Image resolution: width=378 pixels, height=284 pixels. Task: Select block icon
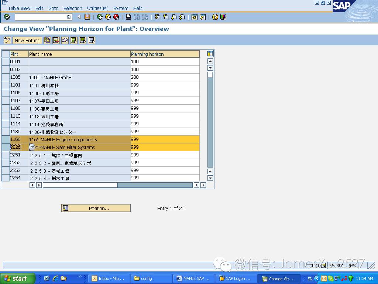pyautogui.click(x=83, y=40)
